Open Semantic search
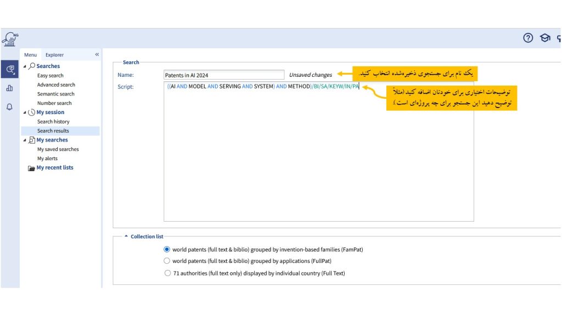 tap(56, 94)
